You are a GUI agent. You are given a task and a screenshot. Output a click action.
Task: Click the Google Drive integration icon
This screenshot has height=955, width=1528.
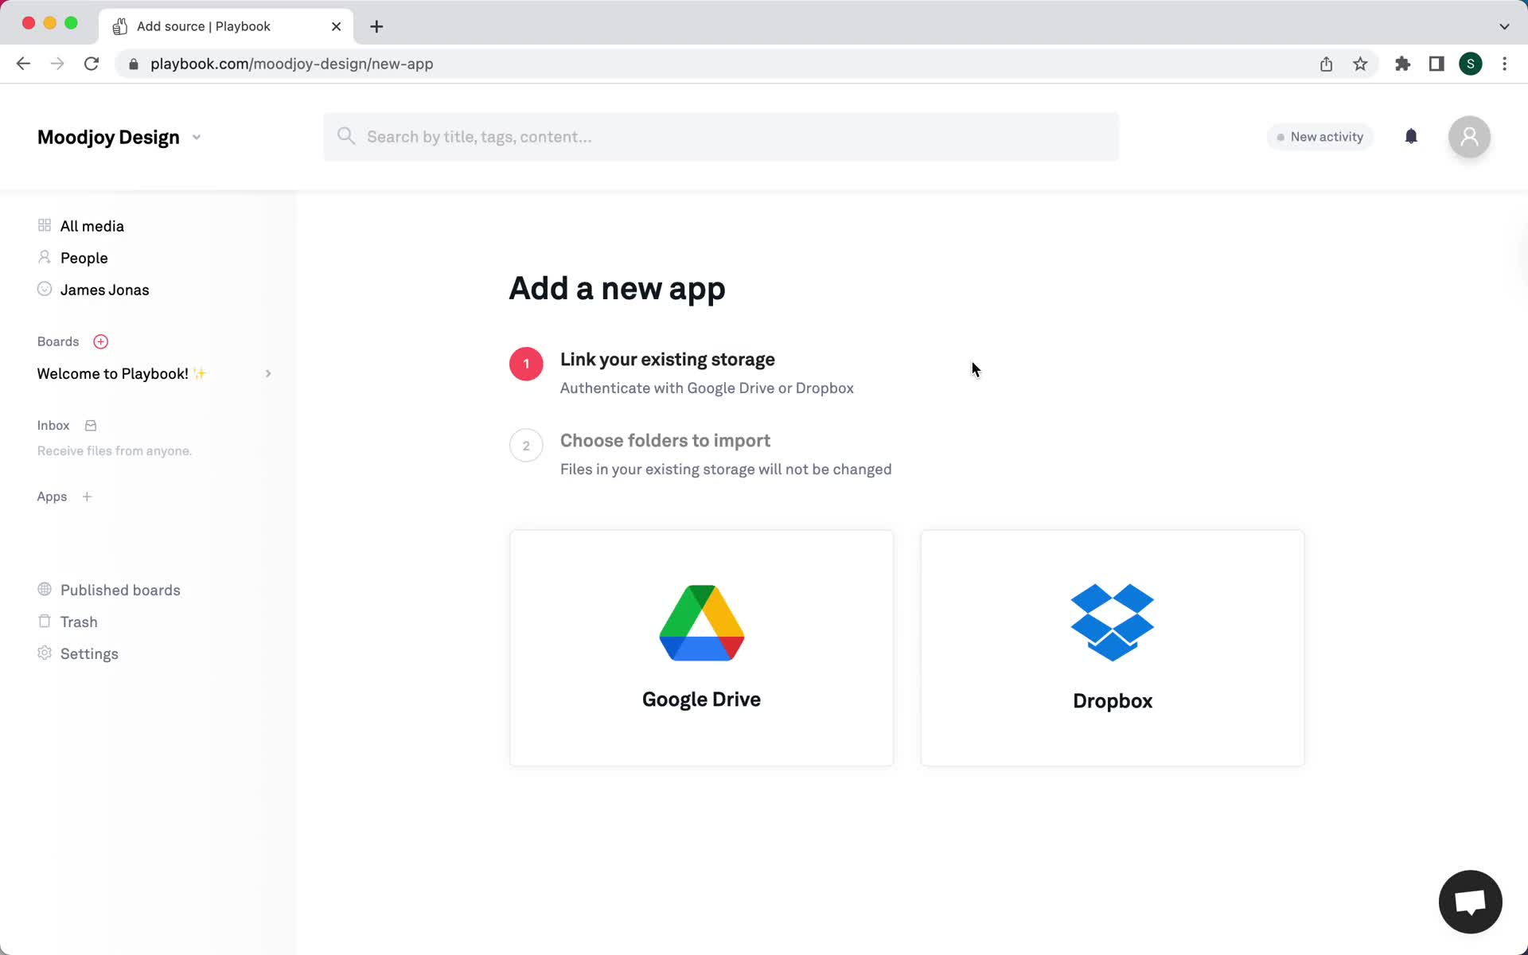702,622
